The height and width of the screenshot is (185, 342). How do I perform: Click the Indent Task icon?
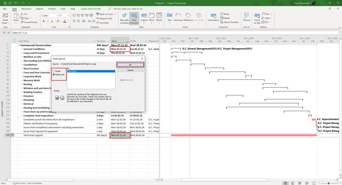pyautogui.click(x=78, y=21)
